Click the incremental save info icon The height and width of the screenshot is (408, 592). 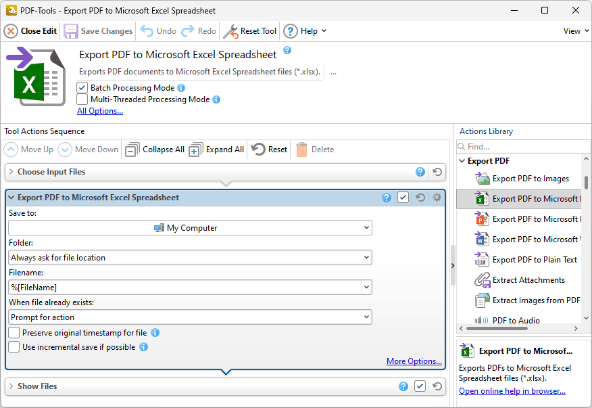coord(143,346)
